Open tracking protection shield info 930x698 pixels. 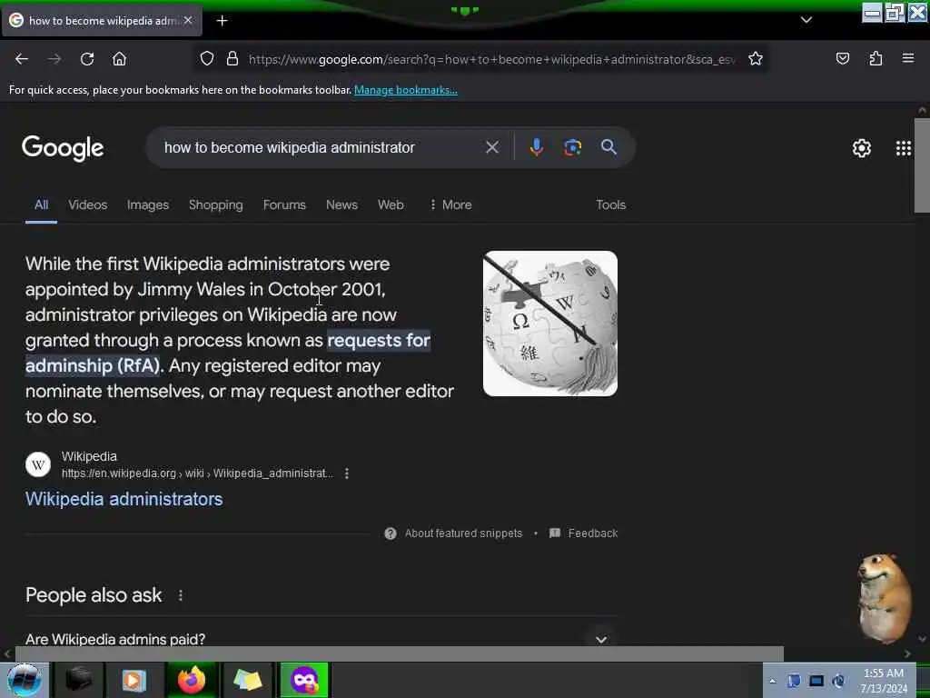click(206, 59)
